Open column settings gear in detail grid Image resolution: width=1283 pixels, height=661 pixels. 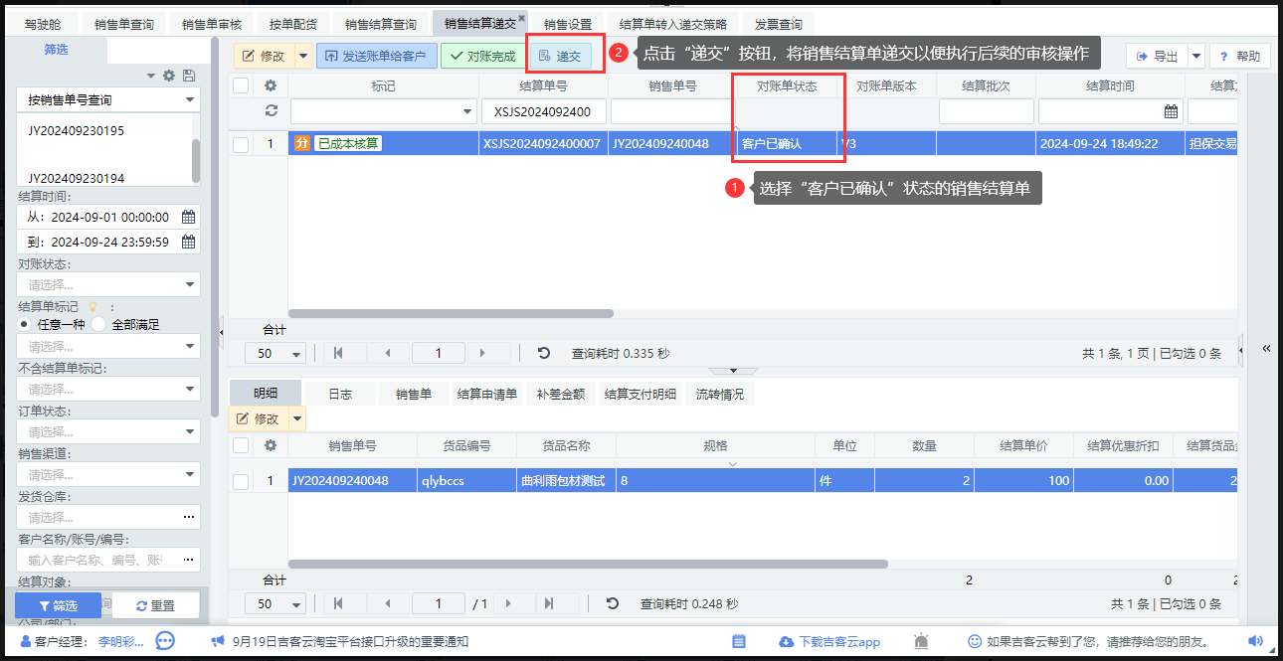pyautogui.click(x=270, y=446)
